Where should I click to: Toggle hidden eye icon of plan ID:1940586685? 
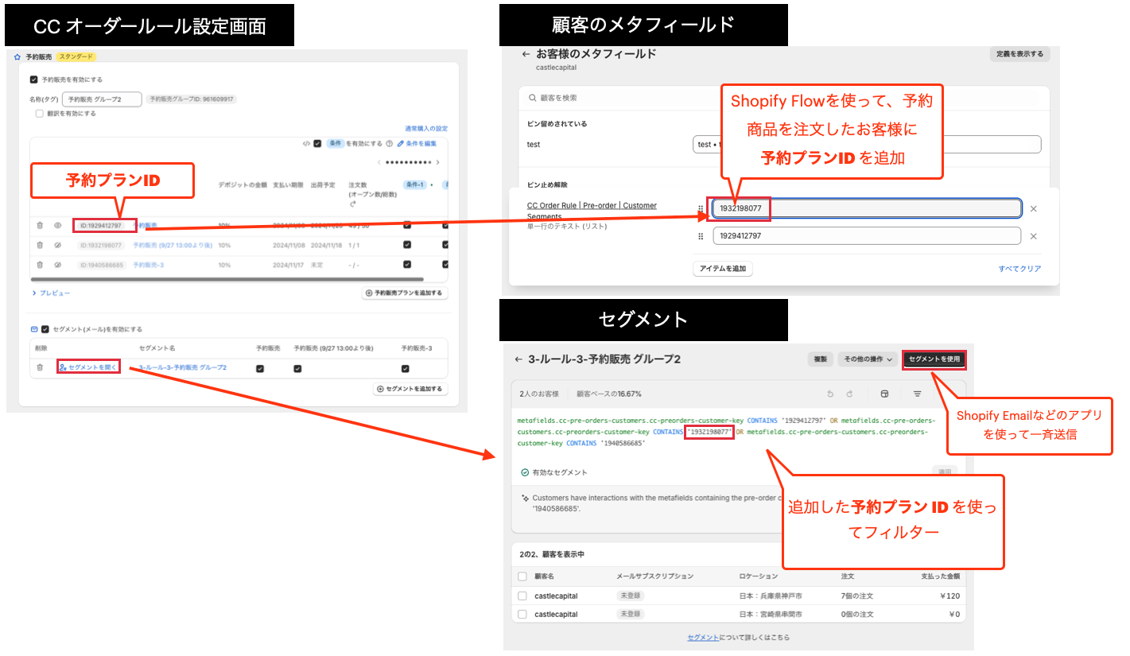[x=57, y=265]
